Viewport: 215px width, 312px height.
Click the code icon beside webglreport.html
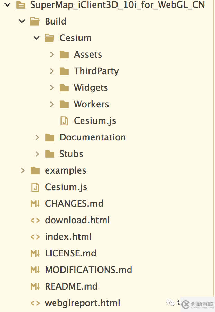coord(35,303)
